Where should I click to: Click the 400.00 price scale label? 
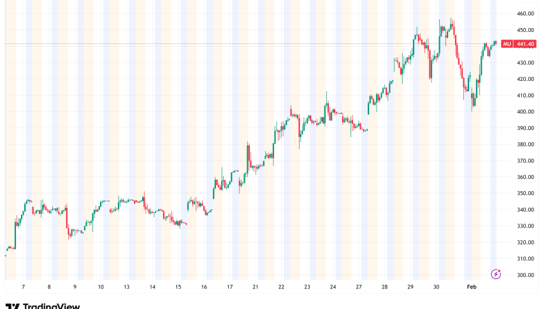click(x=526, y=111)
